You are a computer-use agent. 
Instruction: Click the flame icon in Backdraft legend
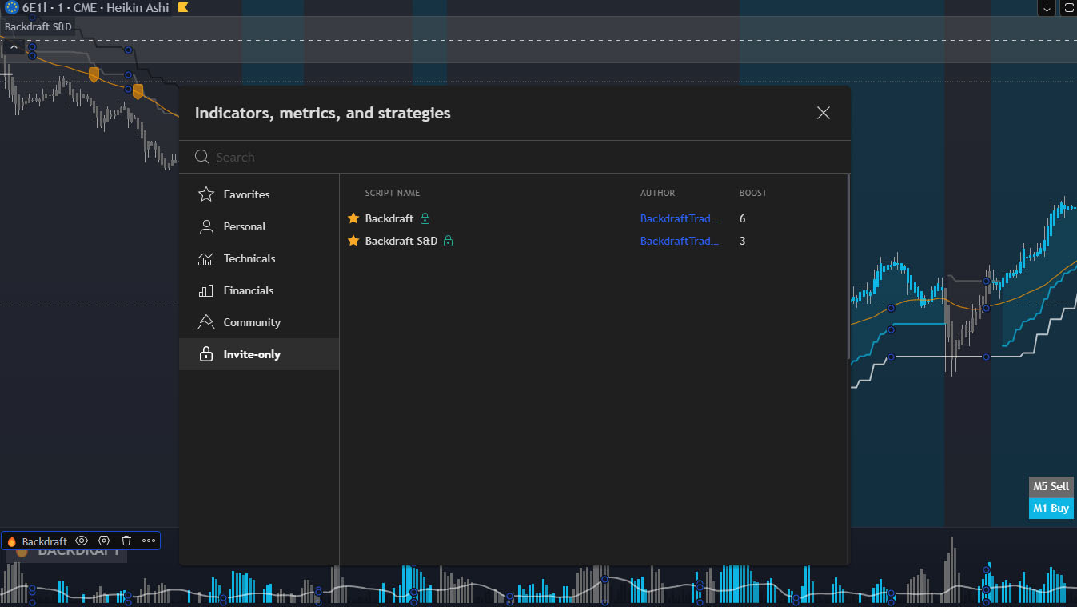click(x=12, y=541)
